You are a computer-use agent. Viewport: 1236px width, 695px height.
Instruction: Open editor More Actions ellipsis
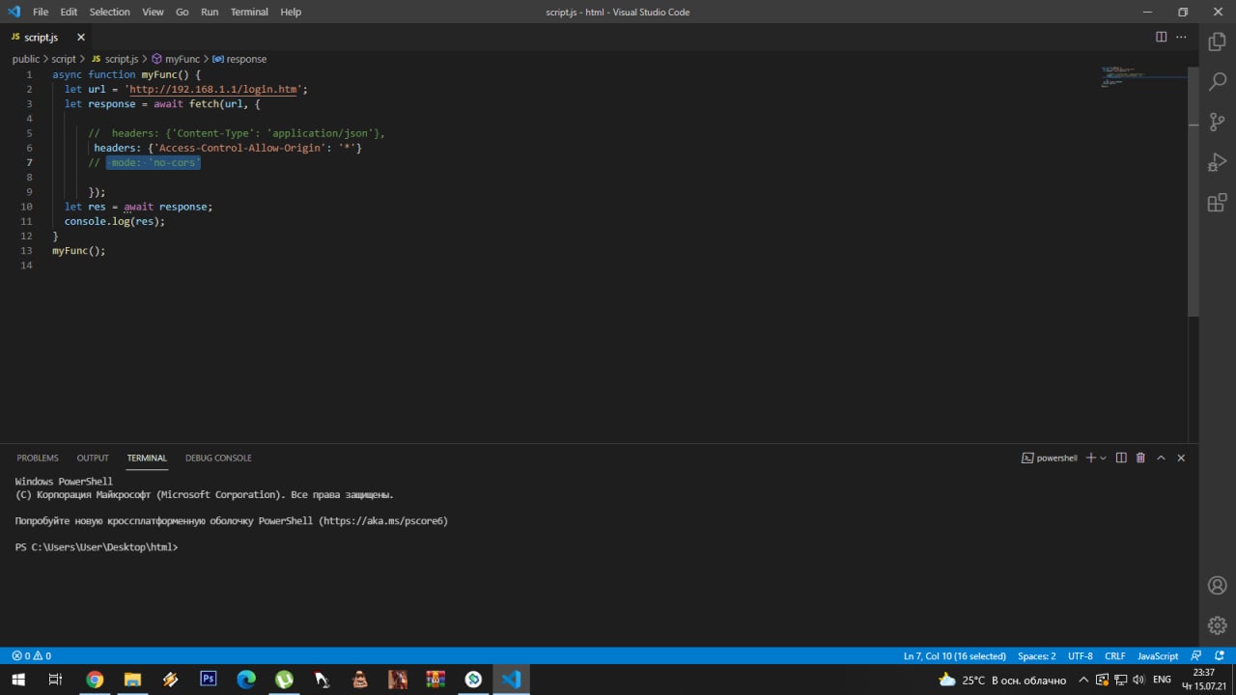tap(1181, 37)
